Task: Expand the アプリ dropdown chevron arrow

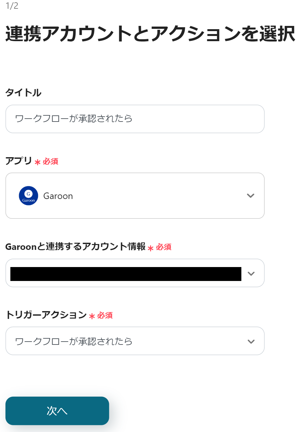Action: 250,196
